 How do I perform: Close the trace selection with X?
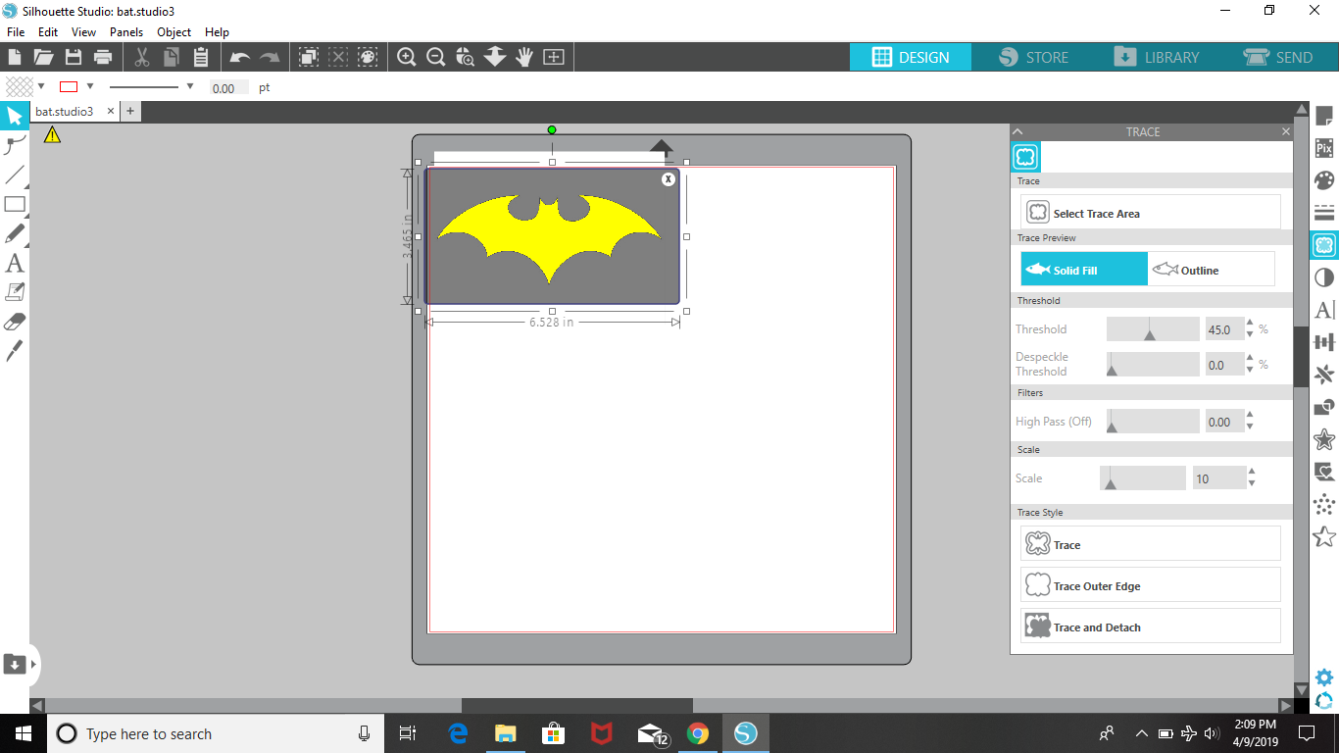point(669,178)
